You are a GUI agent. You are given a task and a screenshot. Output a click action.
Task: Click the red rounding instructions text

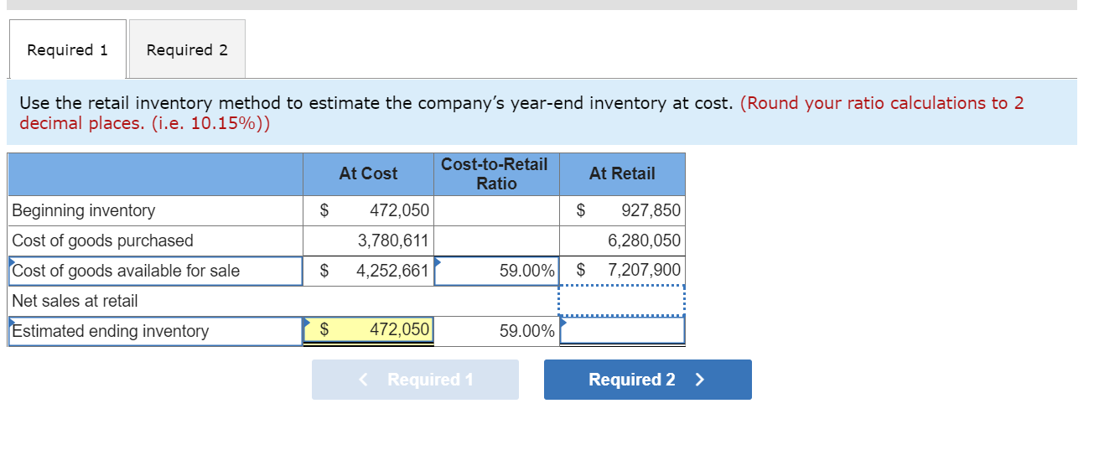click(521, 113)
